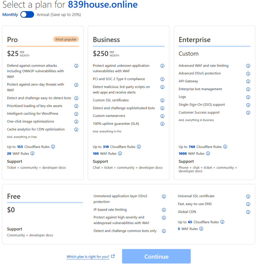The height and width of the screenshot is (267, 259).
Task: Select the Pro plan card heading
Action: (x=13, y=40)
